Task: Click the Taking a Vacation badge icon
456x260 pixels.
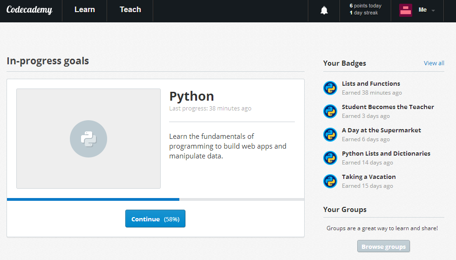Action: 330,181
